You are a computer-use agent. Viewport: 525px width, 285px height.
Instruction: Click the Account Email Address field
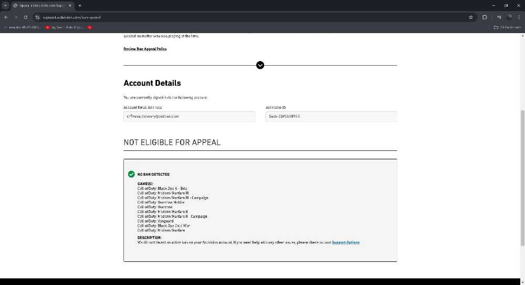click(x=189, y=116)
